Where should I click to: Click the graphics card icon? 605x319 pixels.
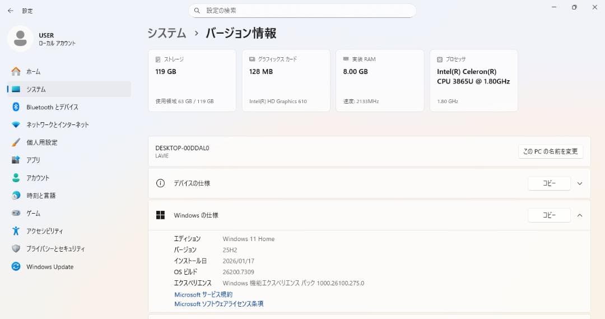(252, 59)
